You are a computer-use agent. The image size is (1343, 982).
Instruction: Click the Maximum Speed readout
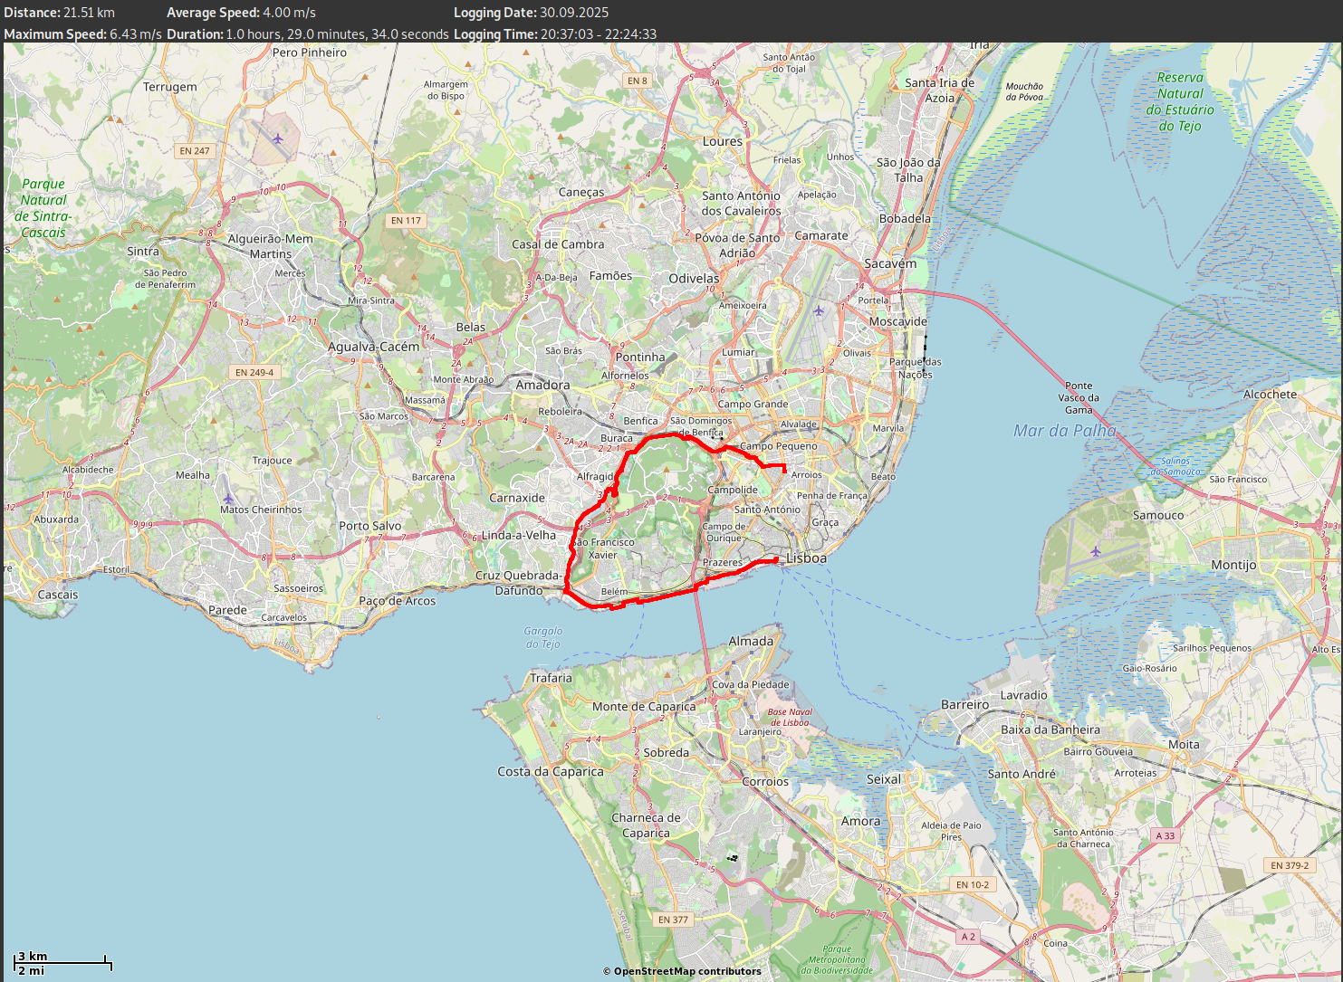pyautogui.click(x=83, y=34)
